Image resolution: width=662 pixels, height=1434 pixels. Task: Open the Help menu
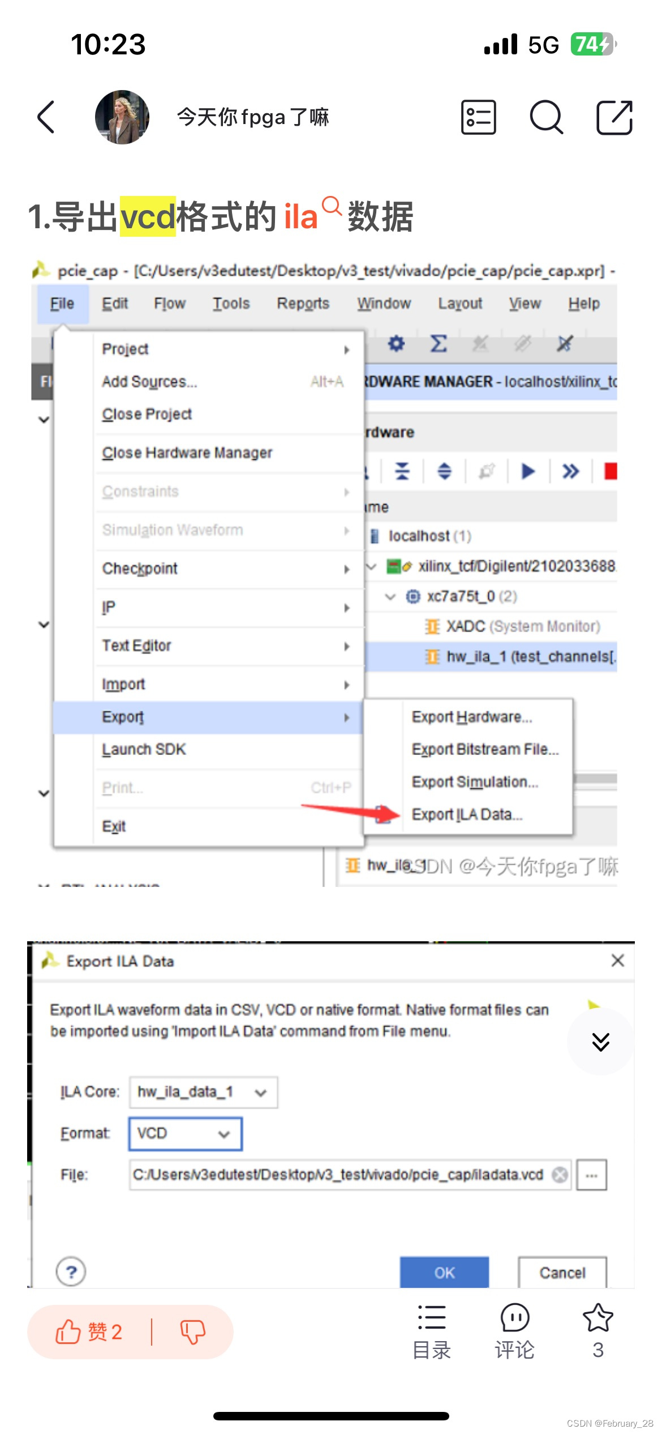(584, 304)
